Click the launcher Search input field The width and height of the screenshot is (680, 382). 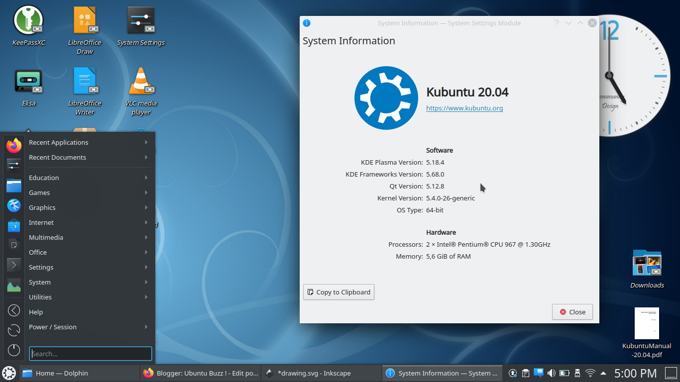point(91,354)
